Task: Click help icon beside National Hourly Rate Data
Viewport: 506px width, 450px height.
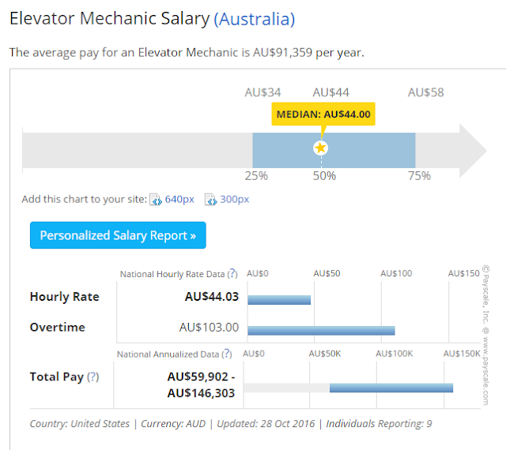Action: pos(232,274)
